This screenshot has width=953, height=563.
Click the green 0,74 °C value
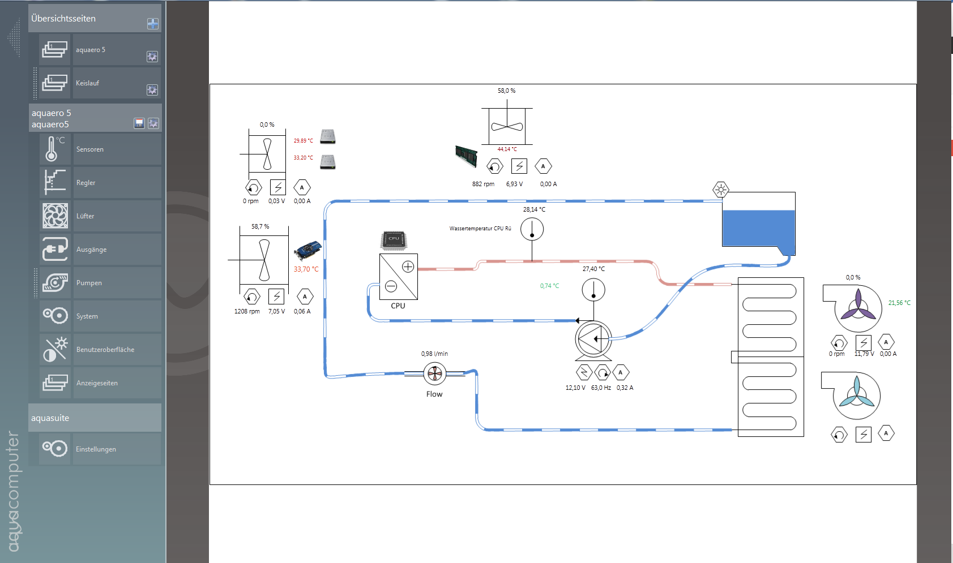pos(549,286)
